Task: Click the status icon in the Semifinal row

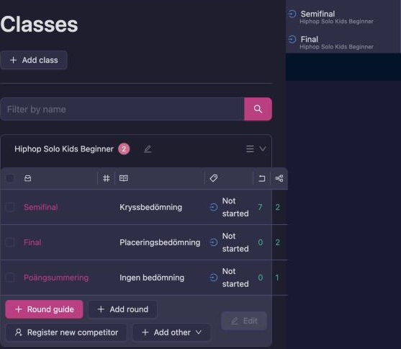Action: tap(213, 207)
